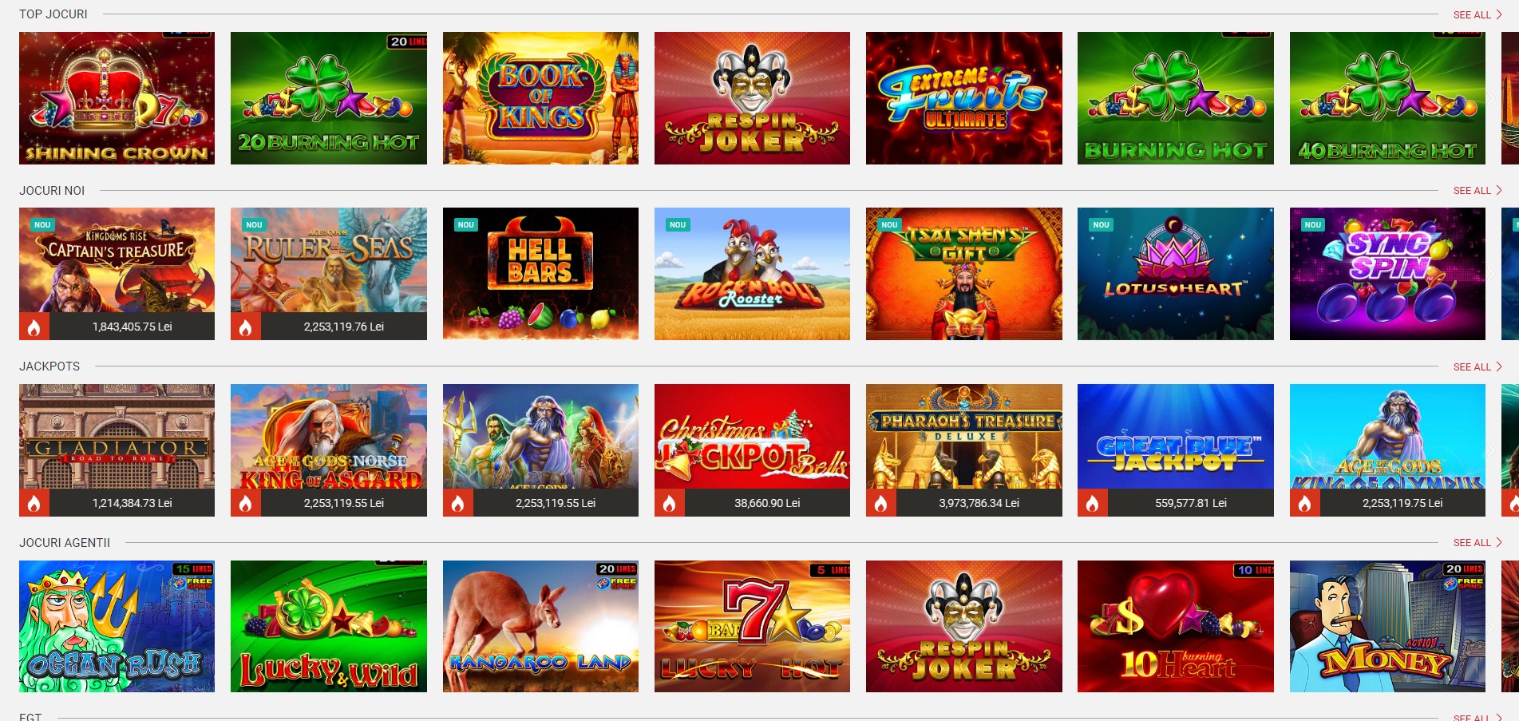Image resolution: width=1519 pixels, height=721 pixels.
Task: Click flame icon under Pharaoh's Treasure Deluxe
Action: tap(881, 503)
